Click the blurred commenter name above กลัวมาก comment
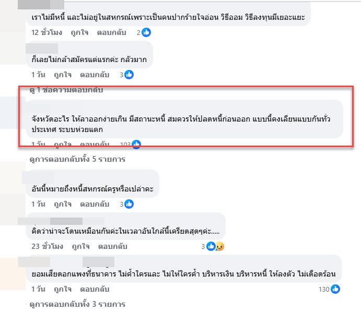Screen dimensions: 361x312 (x=42, y=49)
